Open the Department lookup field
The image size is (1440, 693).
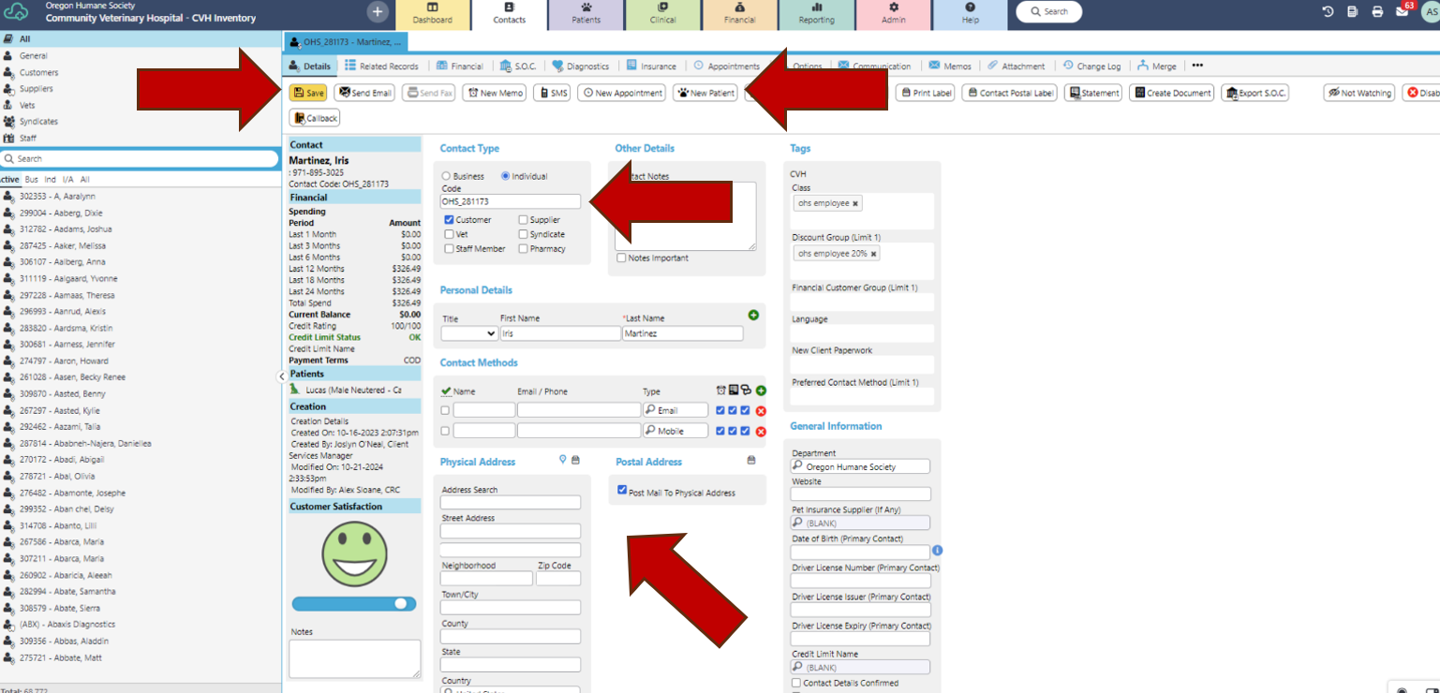860,466
